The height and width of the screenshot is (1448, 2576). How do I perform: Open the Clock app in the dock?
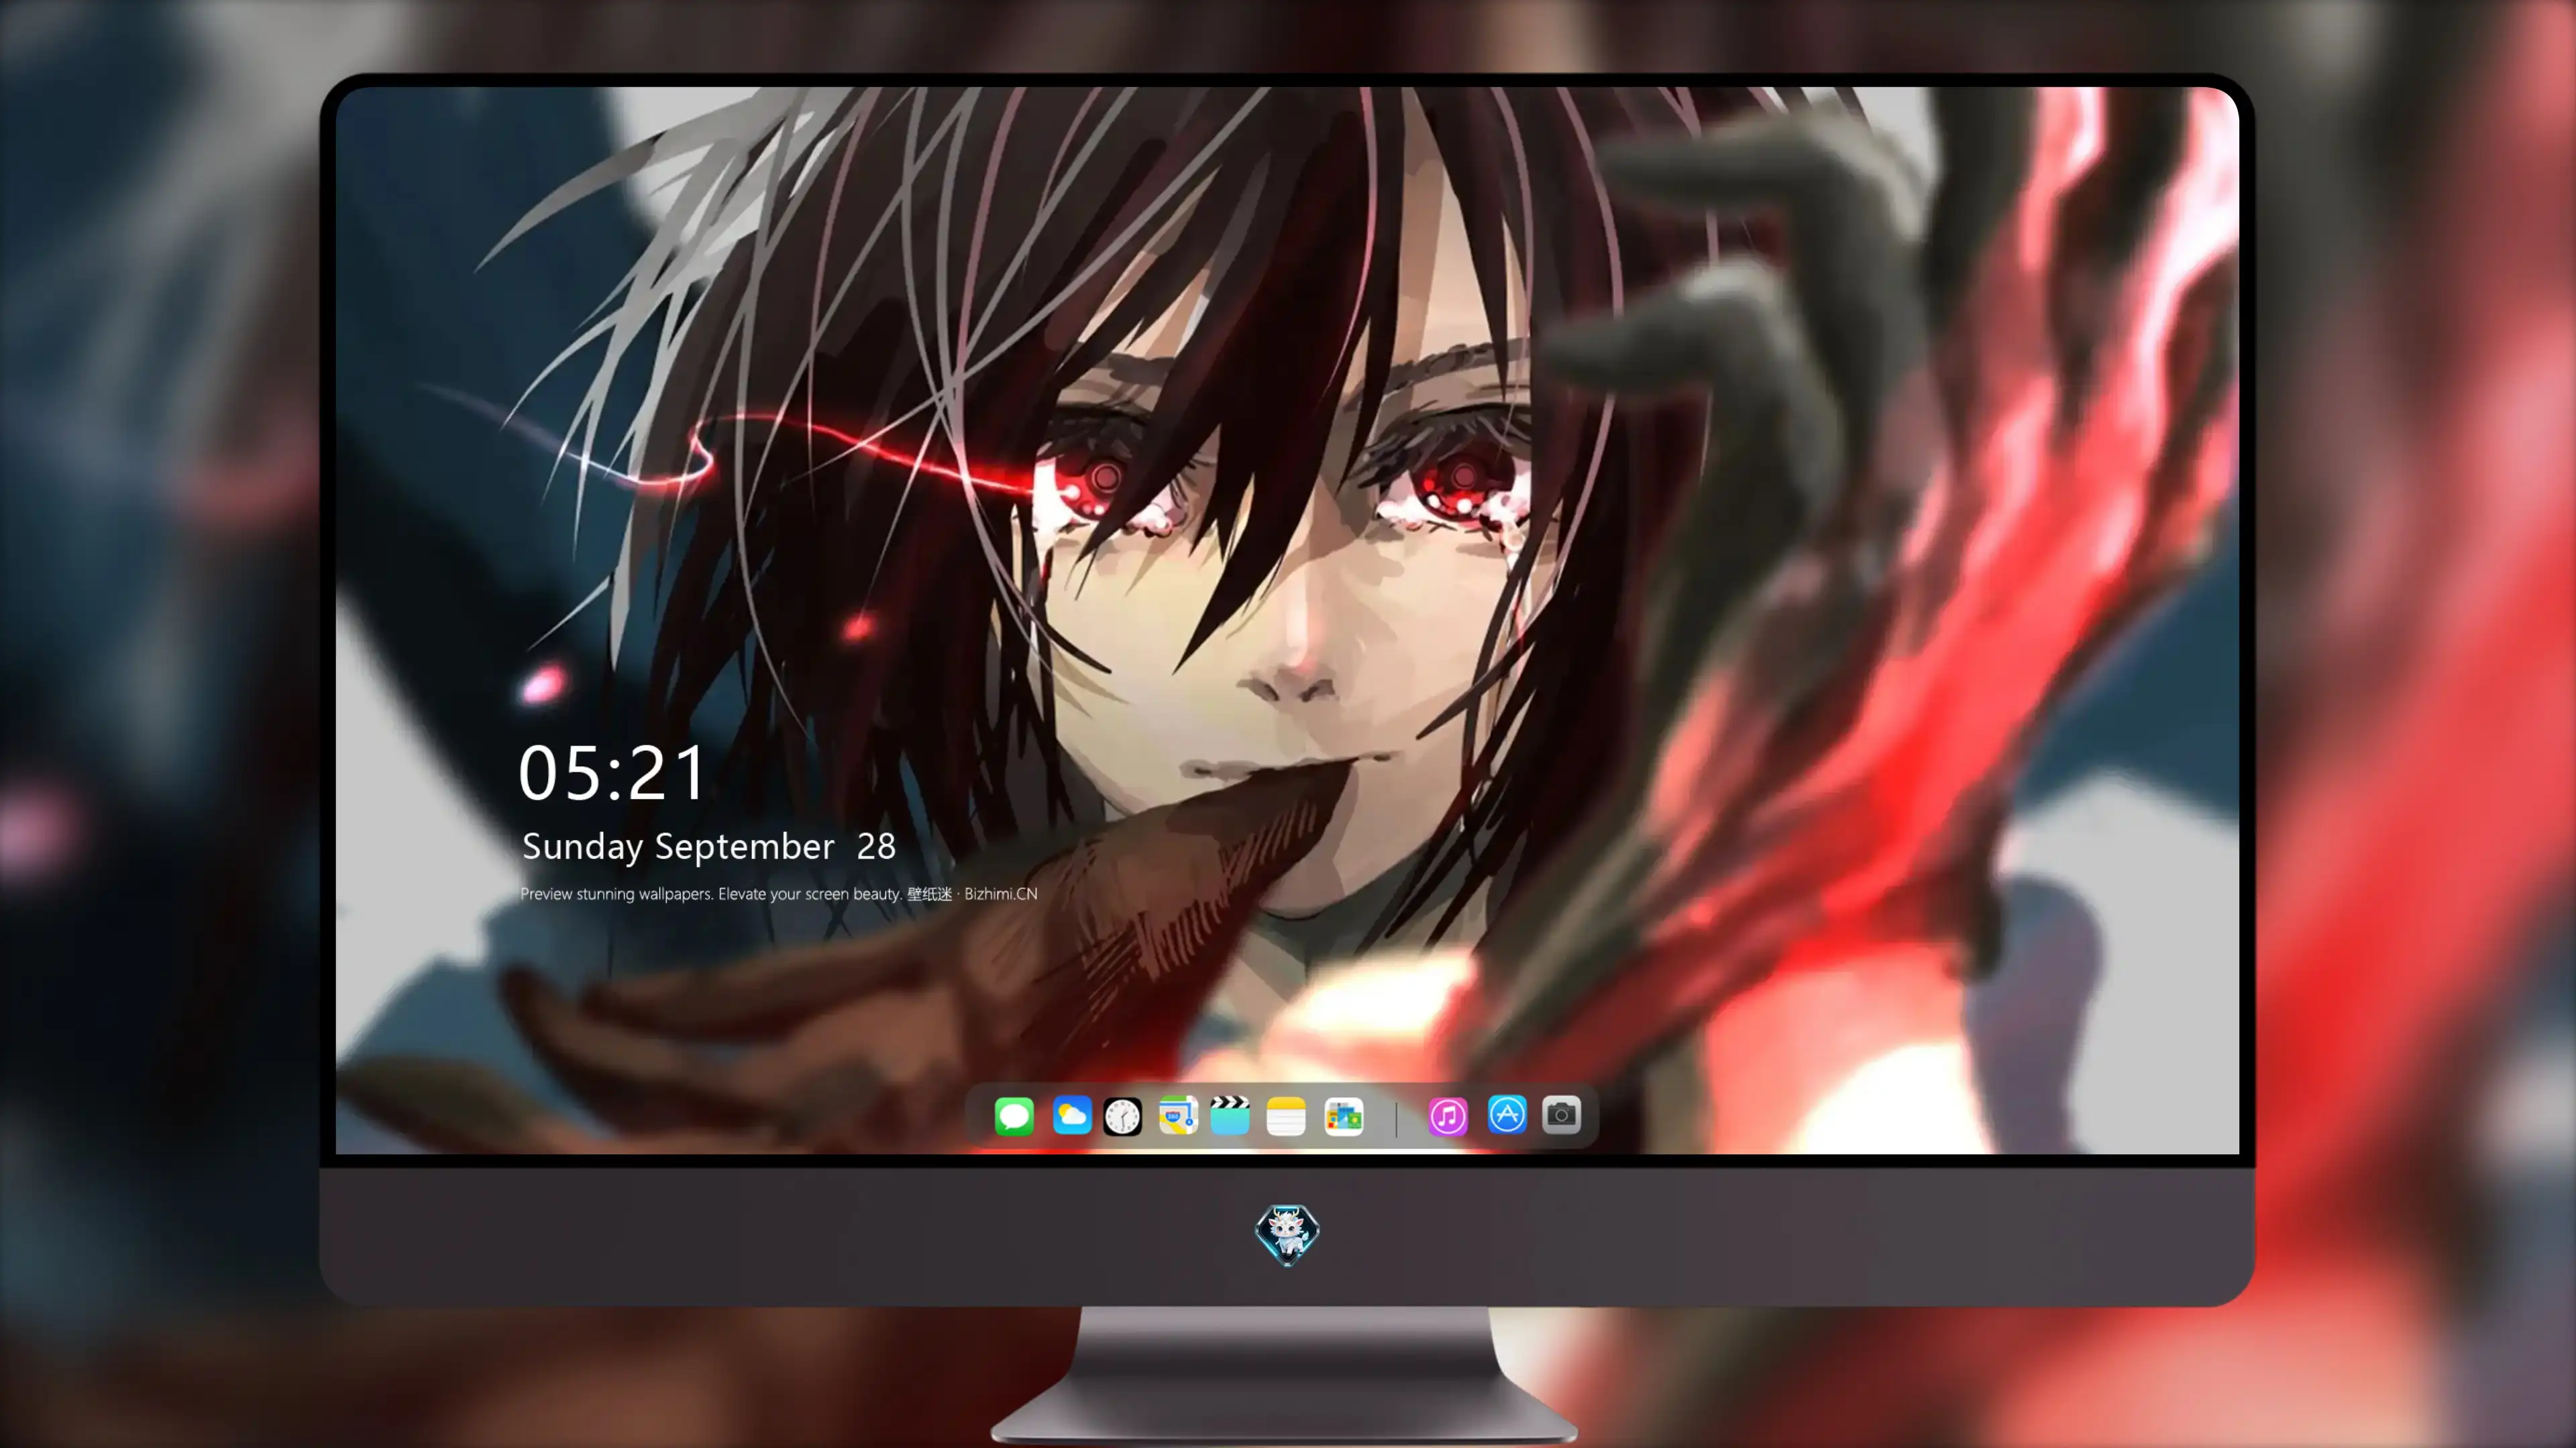tap(1122, 1116)
